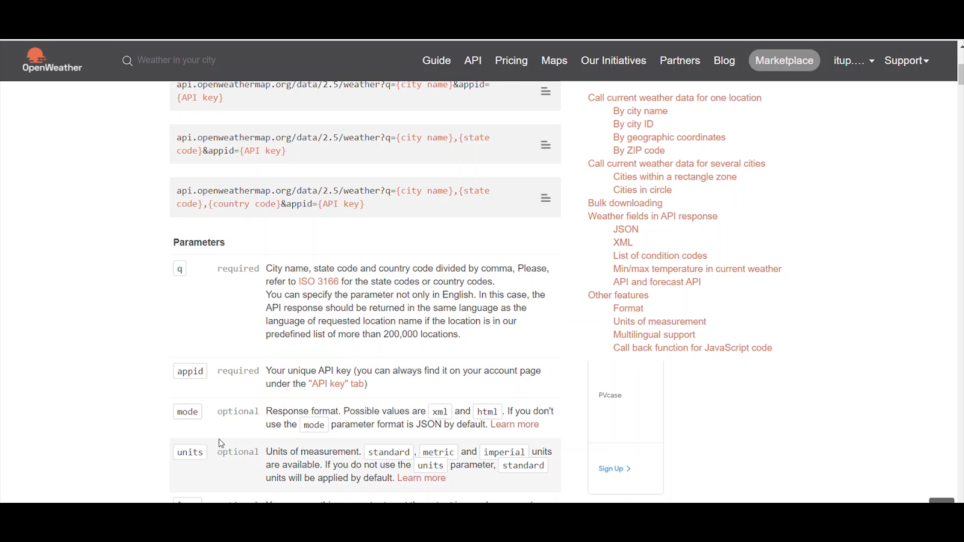
Task: Click Learn more in mode parameter row
Action: (515, 425)
